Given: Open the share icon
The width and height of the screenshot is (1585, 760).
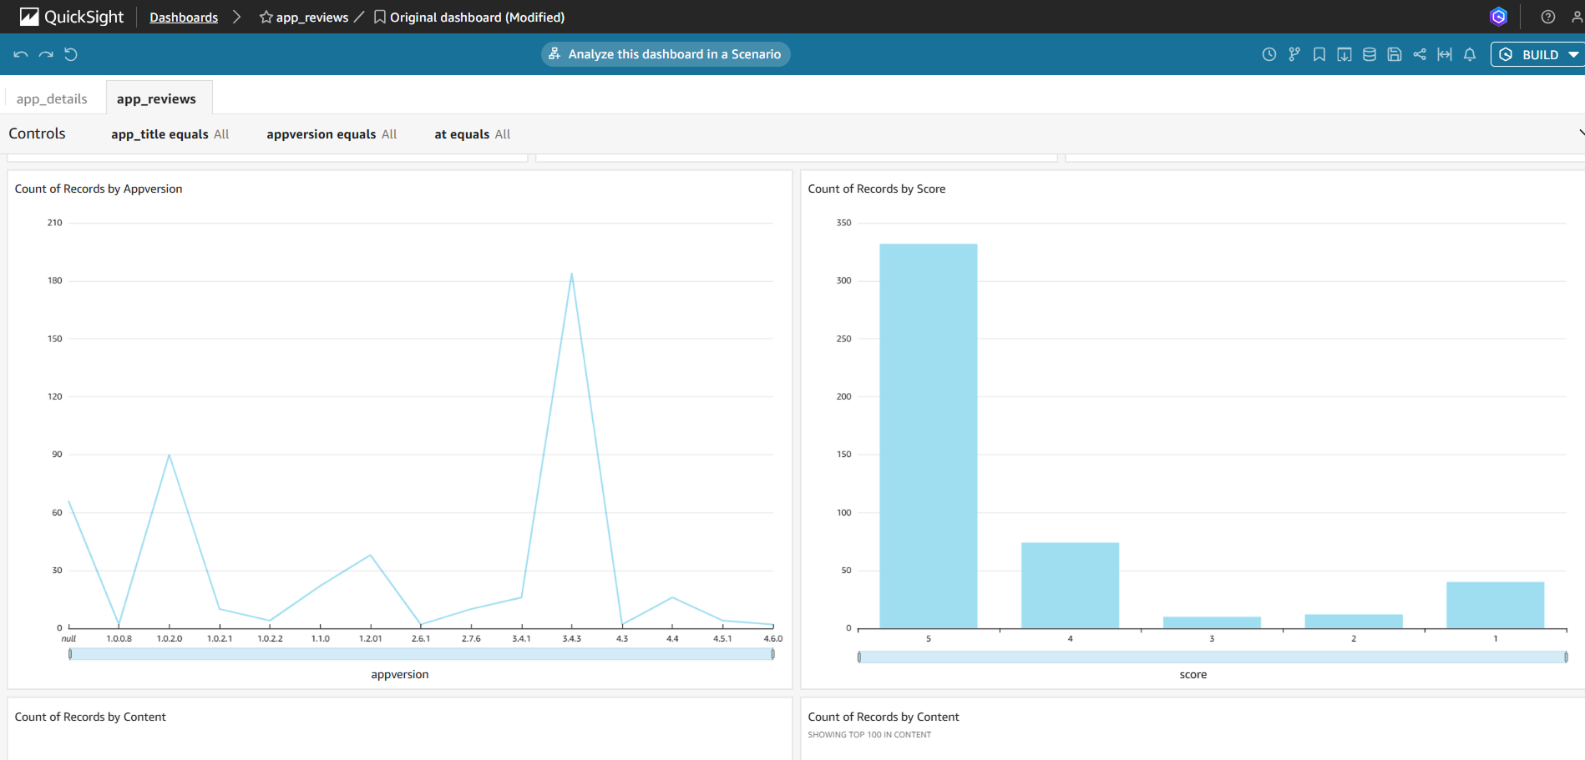Looking at the screenshot, I should 1419,54.
